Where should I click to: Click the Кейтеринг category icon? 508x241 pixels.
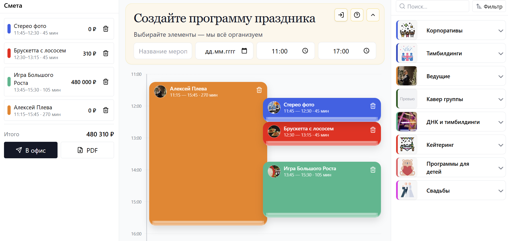tap(407, 145)
